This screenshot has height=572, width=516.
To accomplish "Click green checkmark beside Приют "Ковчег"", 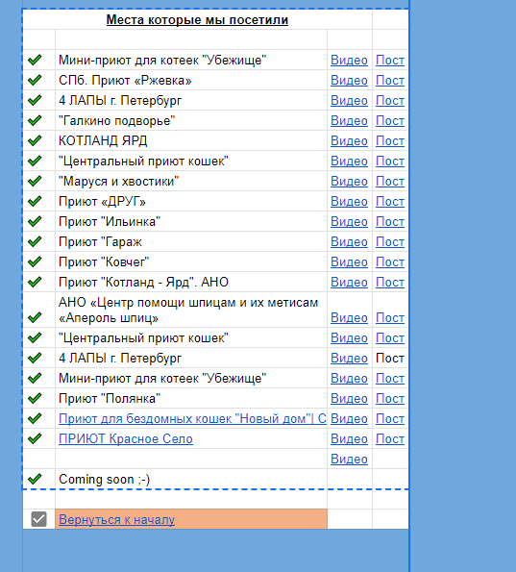I will (35, 261).
